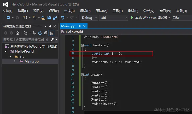
Task: Open the undo history dropdown arrow
Action: tap(67, 18)
